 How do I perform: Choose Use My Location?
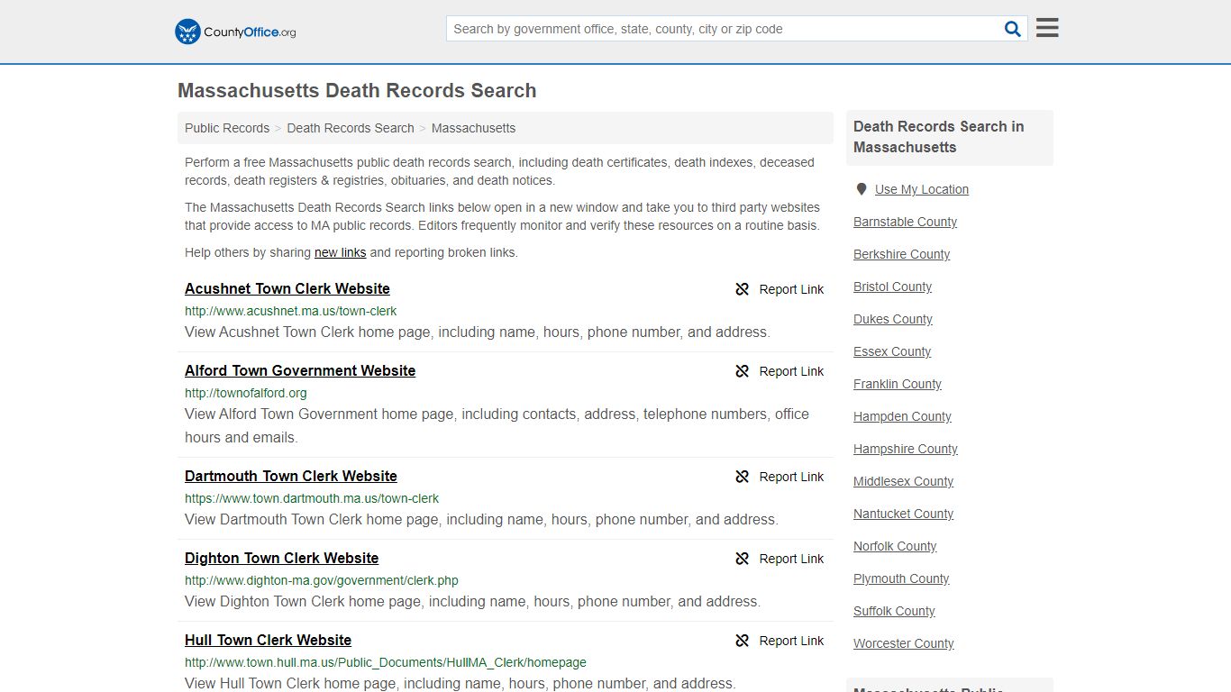(x=921, y=189)
